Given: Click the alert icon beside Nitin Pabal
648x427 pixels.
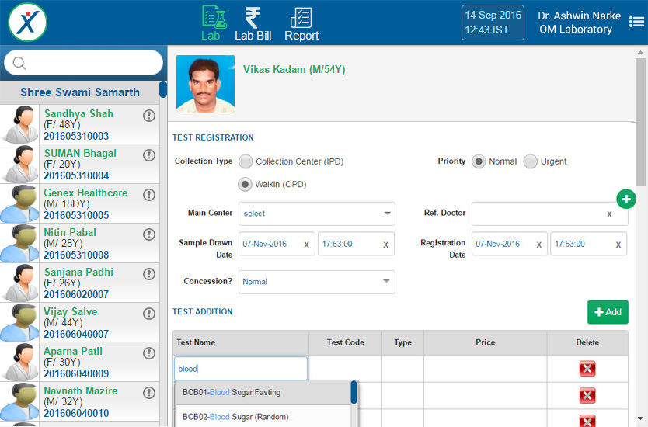Looking at the screenshot, I should 149,234.
